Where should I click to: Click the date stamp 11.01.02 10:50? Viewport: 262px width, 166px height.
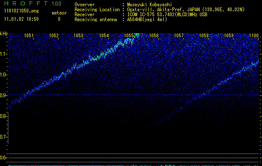22,19
